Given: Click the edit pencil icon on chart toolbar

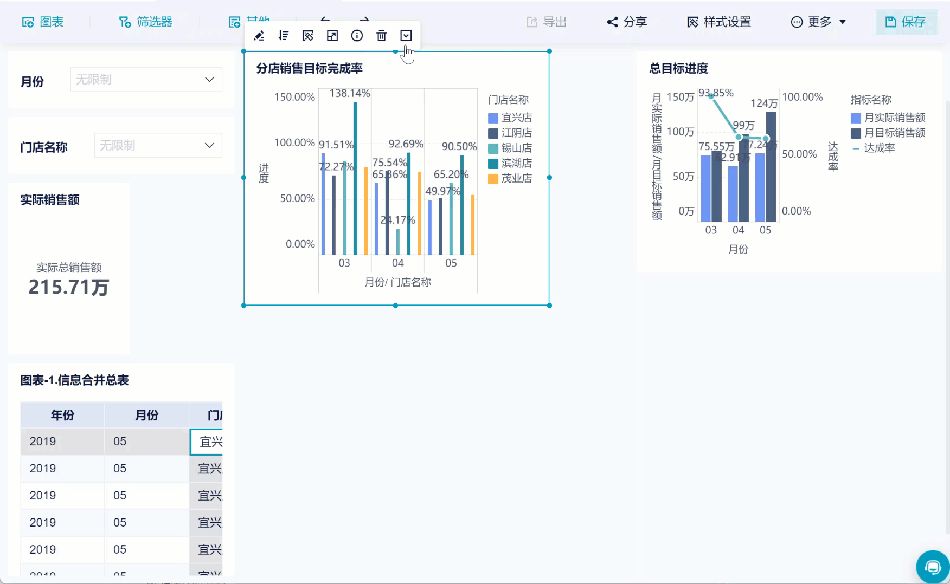Looking at the screenshot, I should [x=259, y=36].
